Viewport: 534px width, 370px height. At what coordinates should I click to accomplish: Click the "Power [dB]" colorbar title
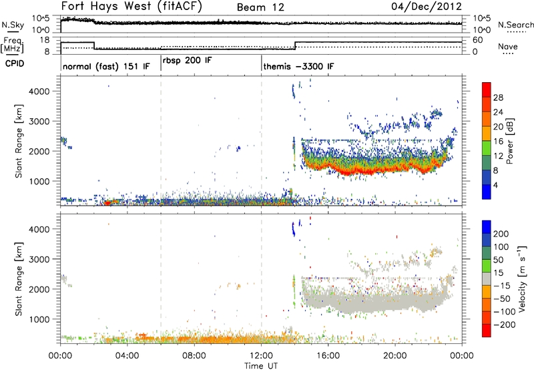pos(510,141)
